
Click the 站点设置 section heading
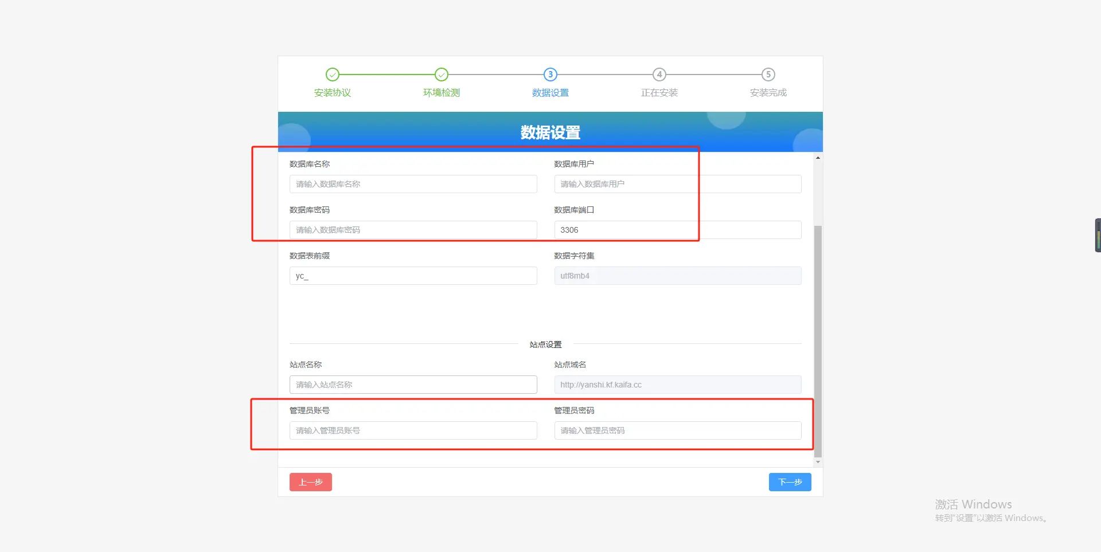pos(546,344)
